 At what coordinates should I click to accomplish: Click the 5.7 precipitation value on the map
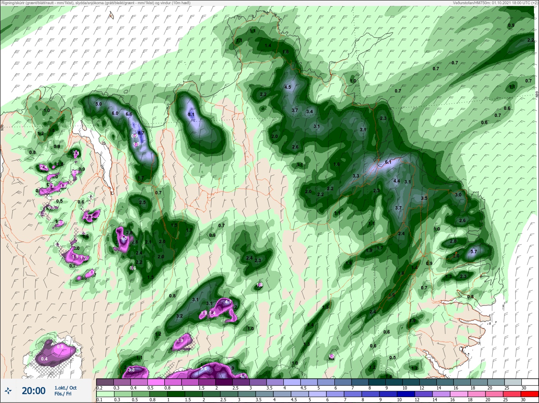coord(473,252)
